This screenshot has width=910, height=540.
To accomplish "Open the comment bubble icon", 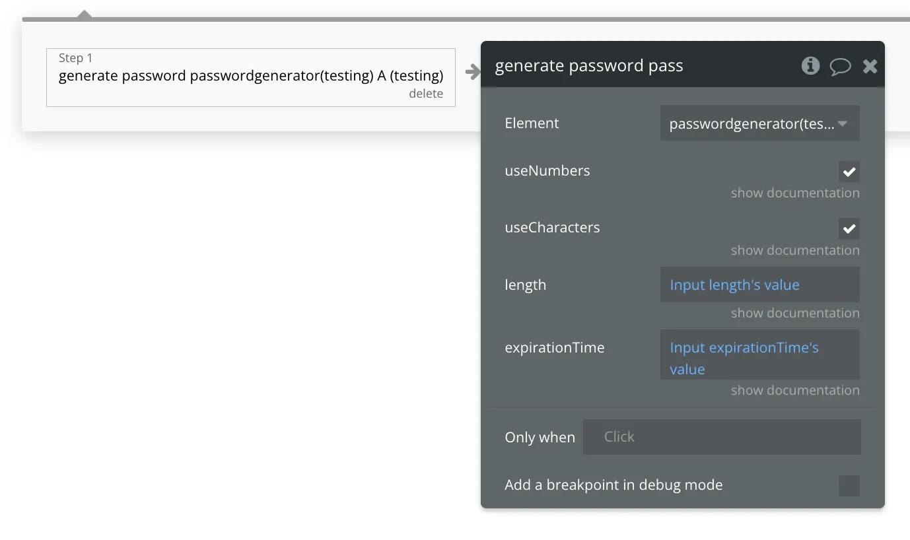I will (x=840, y=66).
